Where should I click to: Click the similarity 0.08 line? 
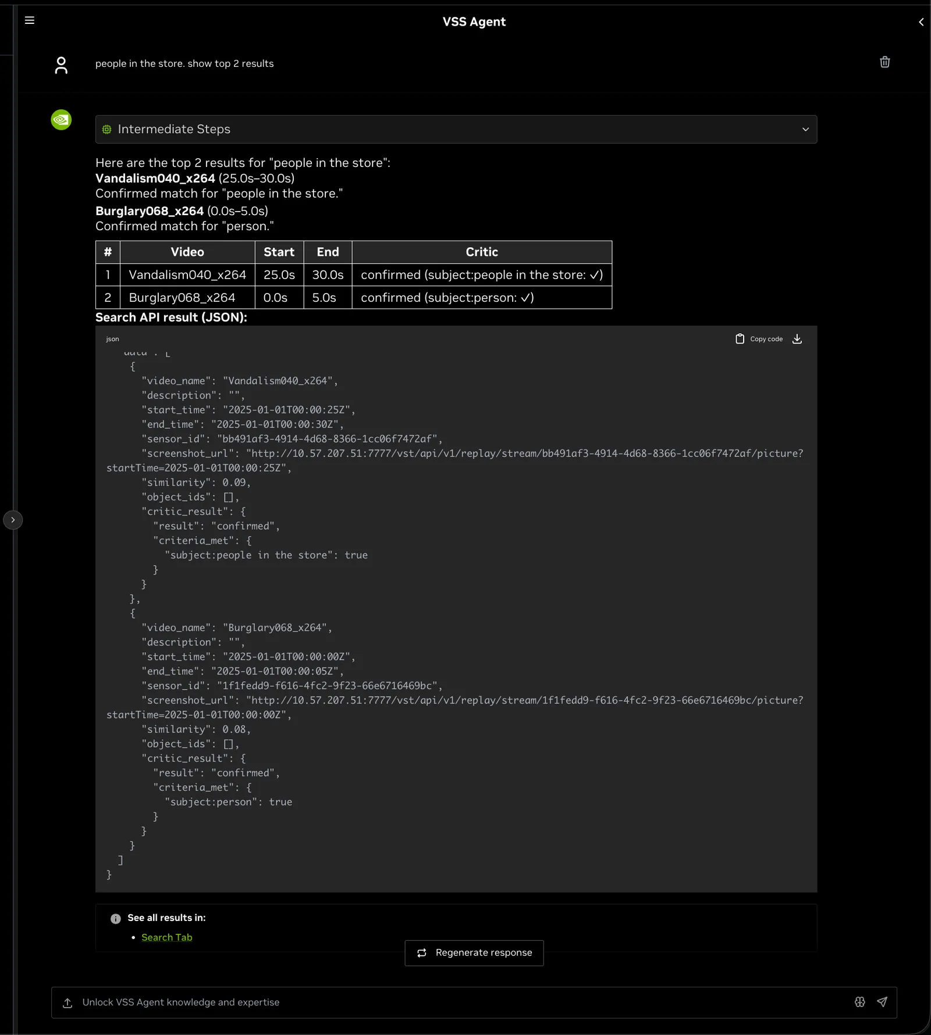pyautogui.click(x=196, y=729)
